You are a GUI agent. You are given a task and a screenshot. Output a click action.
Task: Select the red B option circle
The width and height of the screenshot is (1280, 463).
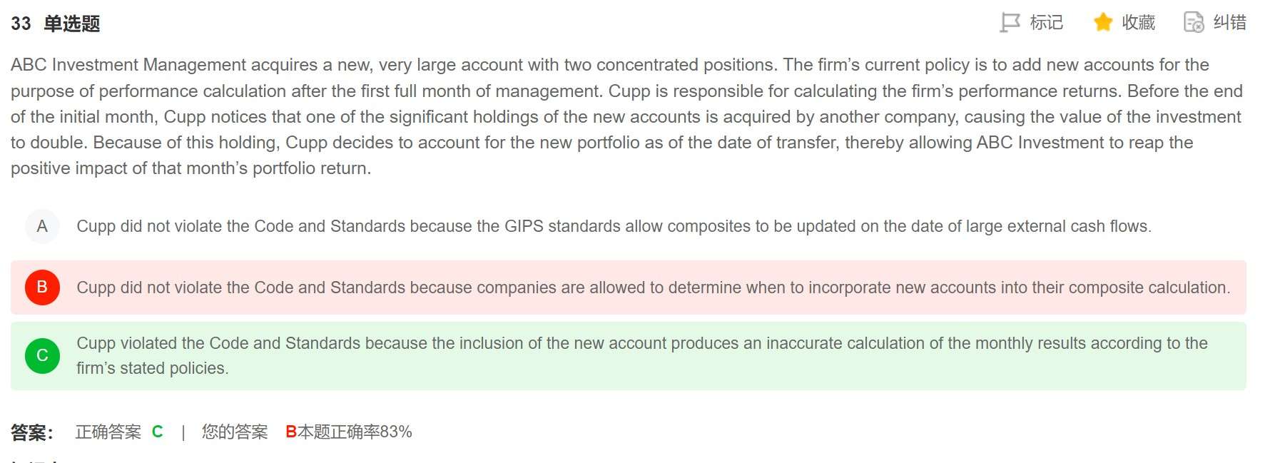42,288
